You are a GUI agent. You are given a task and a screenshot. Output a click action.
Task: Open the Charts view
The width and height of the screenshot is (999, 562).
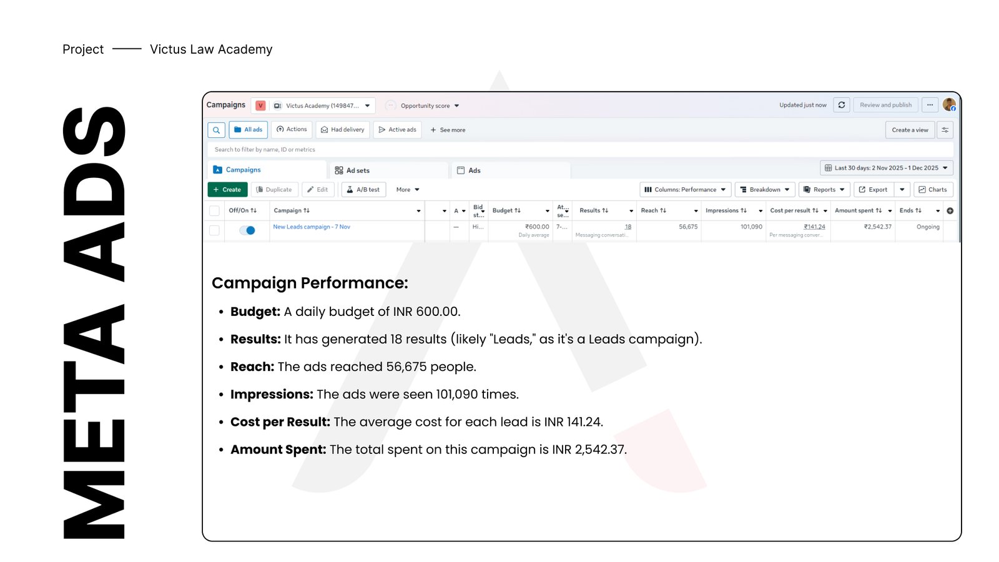[x=933, y=190]
